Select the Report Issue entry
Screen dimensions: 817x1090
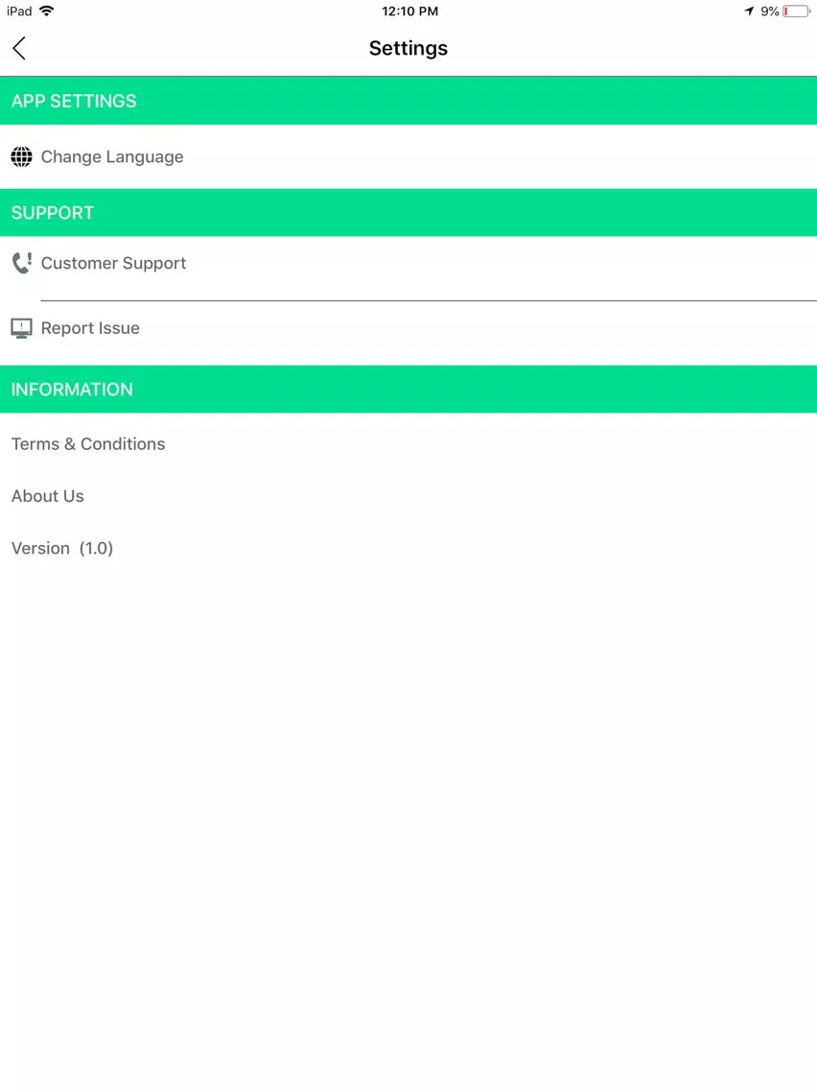click(x=90, y=328)
